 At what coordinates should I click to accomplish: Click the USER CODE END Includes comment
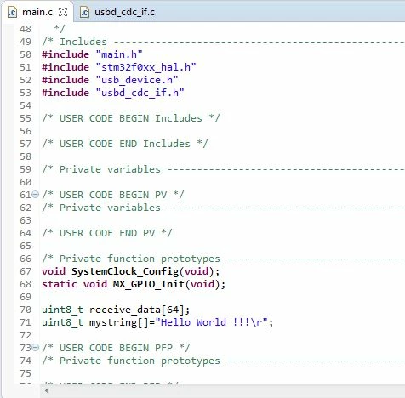pyautogui.click(x=125, y=144)
